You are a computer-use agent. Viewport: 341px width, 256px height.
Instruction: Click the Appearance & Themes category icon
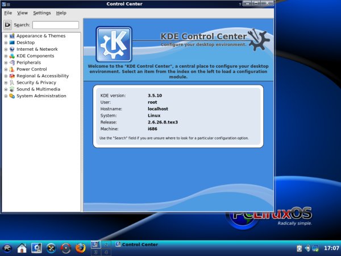(12, 36)
